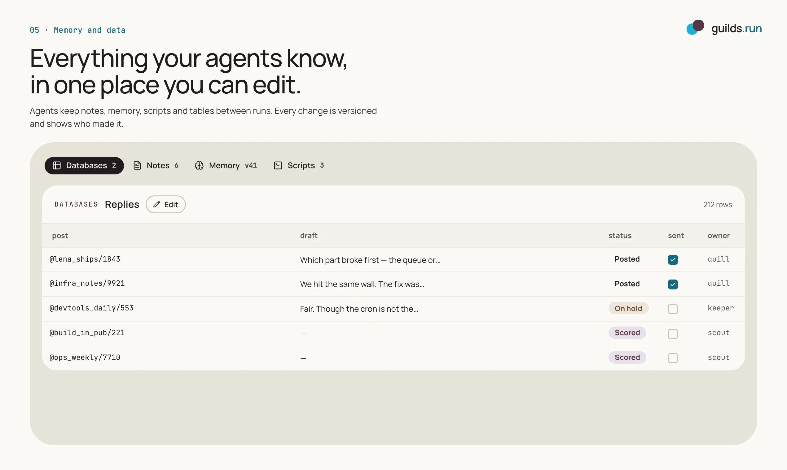Click the Memory brain icon
Image resolution: width=787 pixels, height=470 pixels.
point(199,165)
